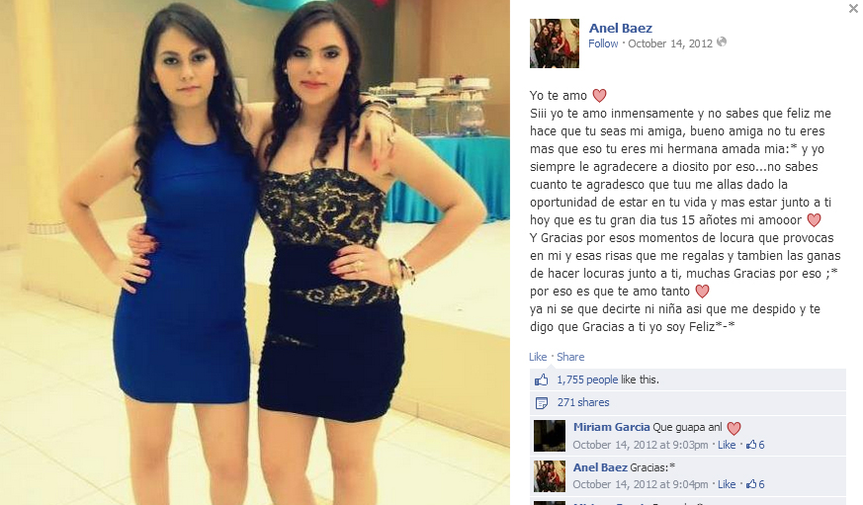View the 1,755 people who like this

pyautogui.click(x=587, y=379)
